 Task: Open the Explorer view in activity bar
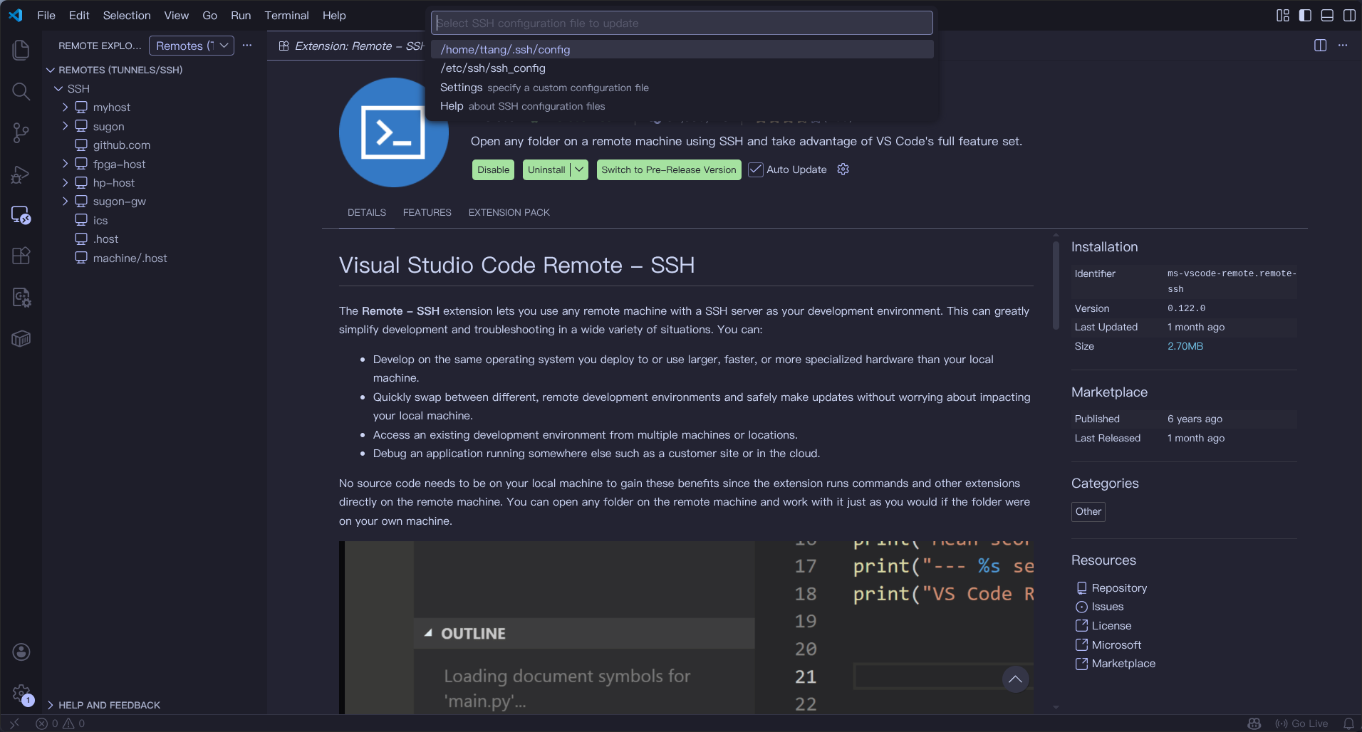tap(21, 50)
